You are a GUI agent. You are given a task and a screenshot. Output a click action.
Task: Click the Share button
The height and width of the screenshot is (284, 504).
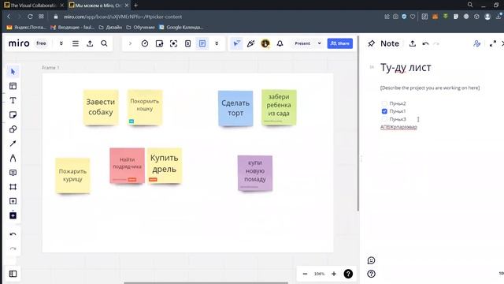[339, 43]
